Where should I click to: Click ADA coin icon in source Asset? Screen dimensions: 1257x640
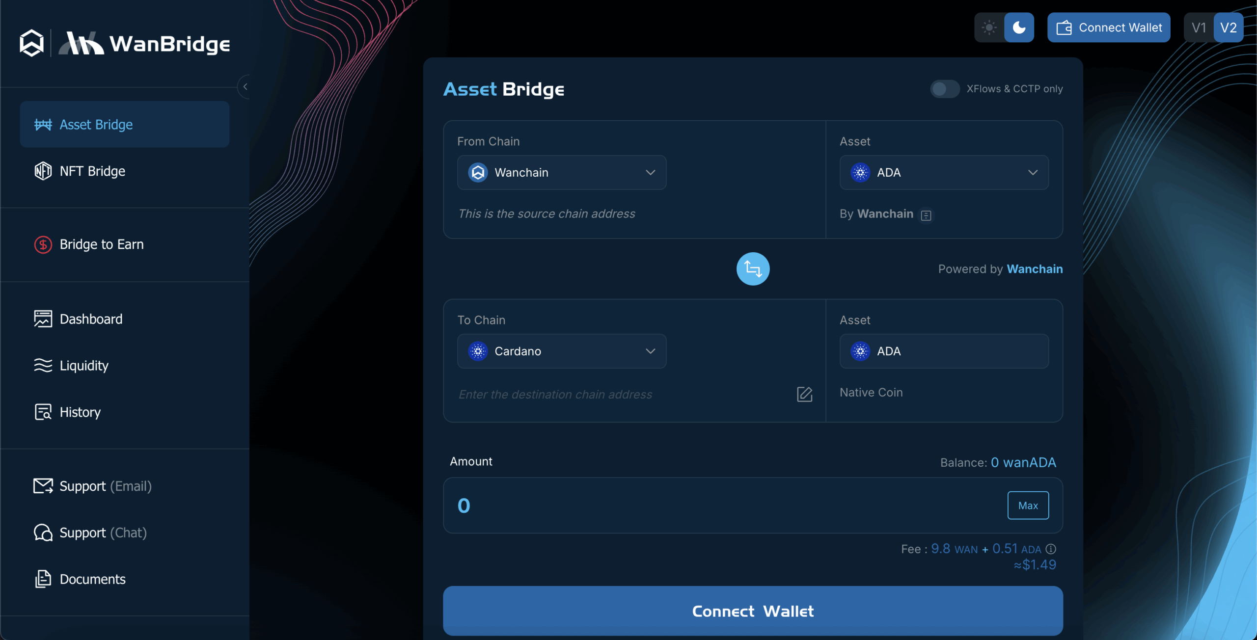(x=860, y=172)
